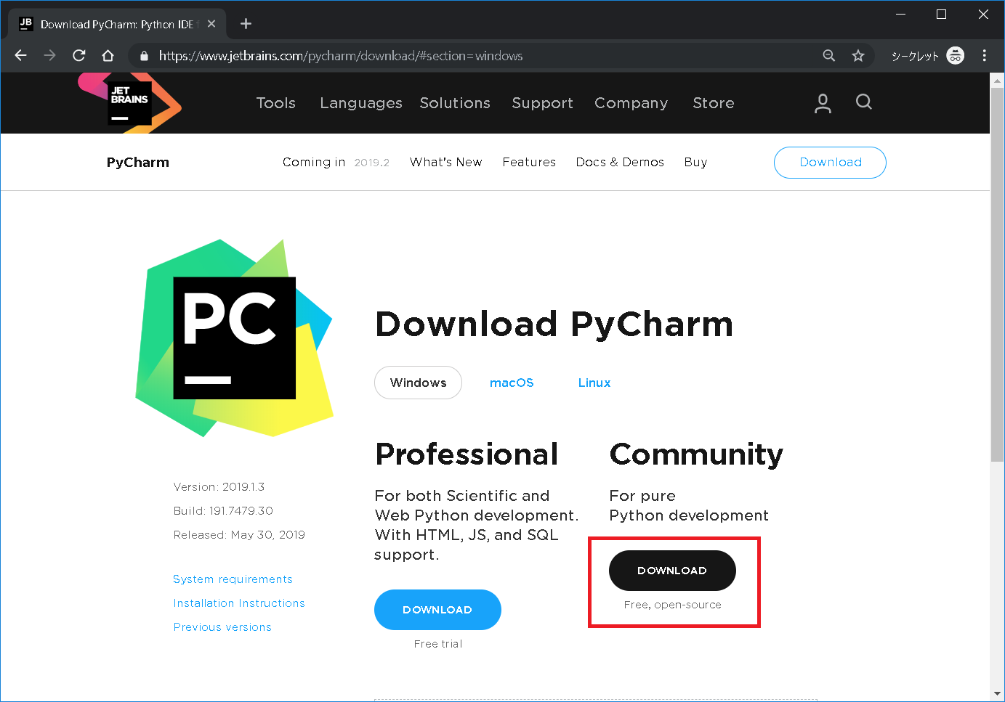1005x702 pixels.
Task: Click the browser forward arrow
Action: [49, 55]
